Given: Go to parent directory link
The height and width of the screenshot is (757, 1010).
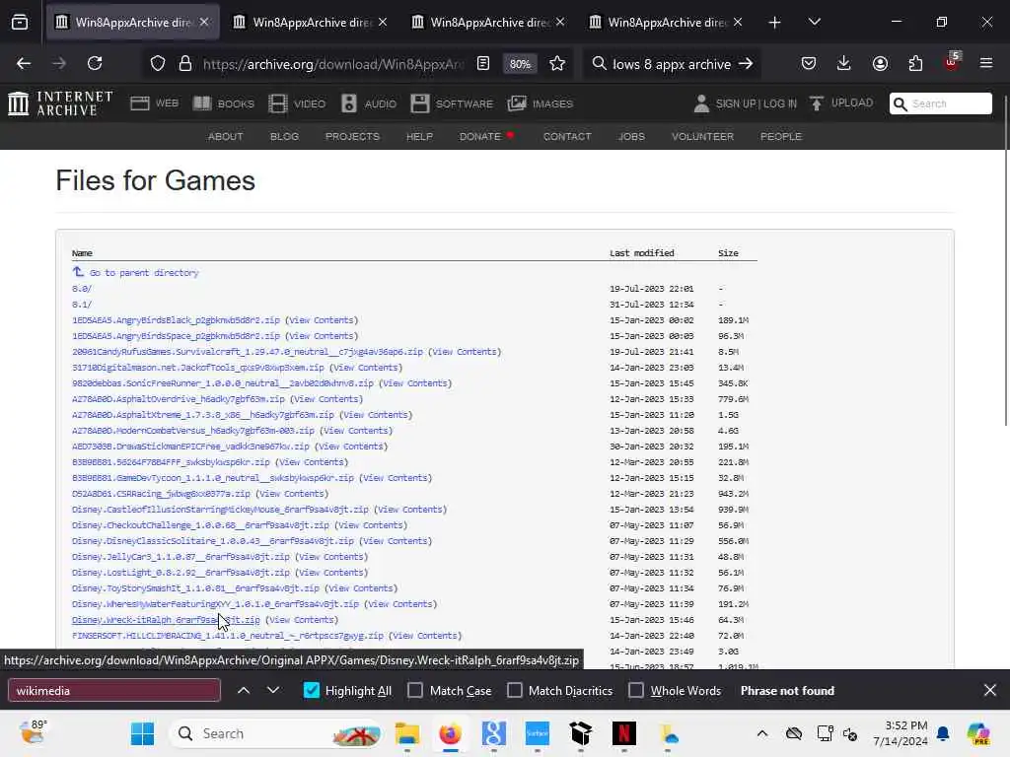Looking at the screenshot, I should (x=144, y=273).
